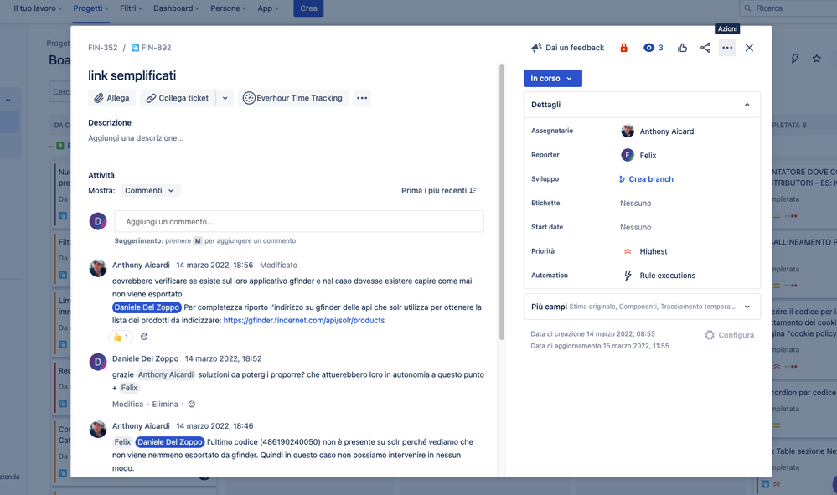Click Daniele Del Zoppo mention in 18:56 comment
837x495 pixels.
pyautogui.click(x=147, y=307)
